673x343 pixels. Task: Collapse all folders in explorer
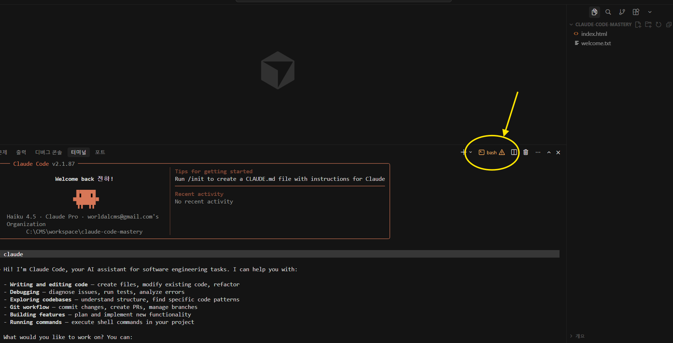click(x=668, y=24)
